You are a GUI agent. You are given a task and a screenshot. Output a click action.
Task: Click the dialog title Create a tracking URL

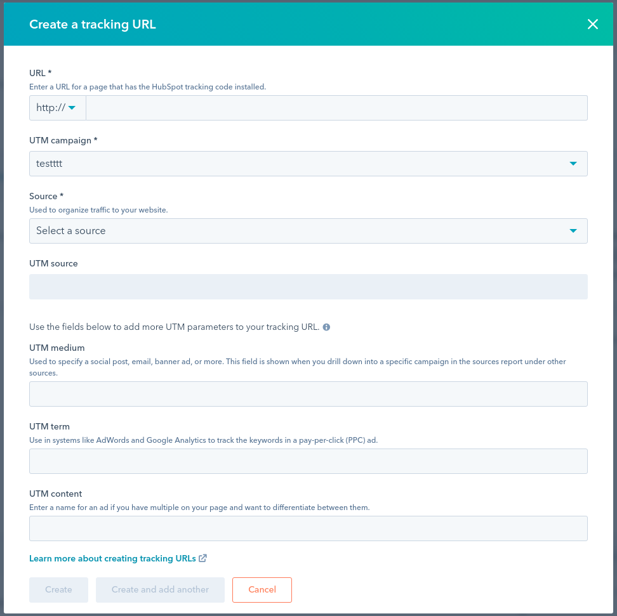[92, 24]
